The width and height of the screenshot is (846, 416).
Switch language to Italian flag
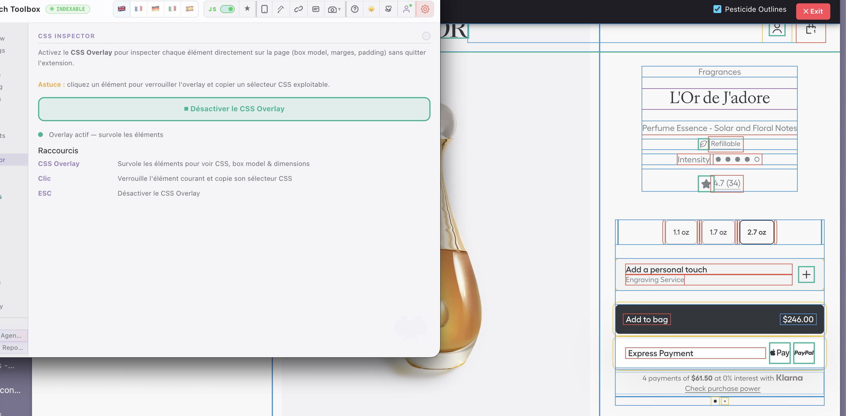172,9
